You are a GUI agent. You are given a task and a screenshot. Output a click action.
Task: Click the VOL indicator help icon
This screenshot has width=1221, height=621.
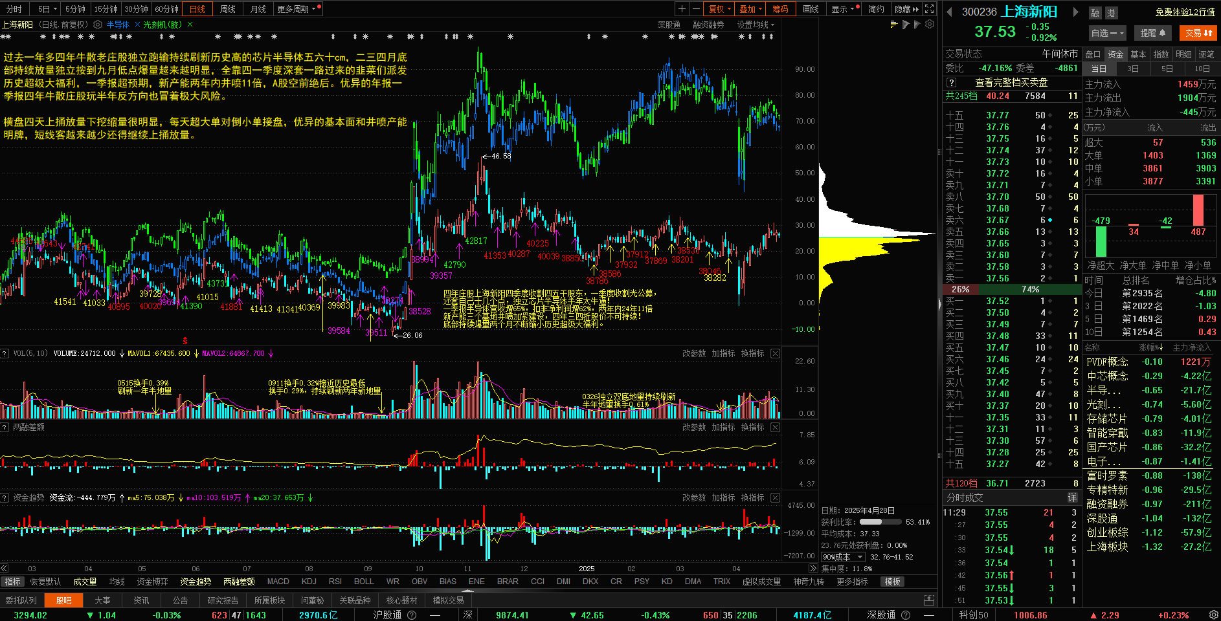point(5,353)
